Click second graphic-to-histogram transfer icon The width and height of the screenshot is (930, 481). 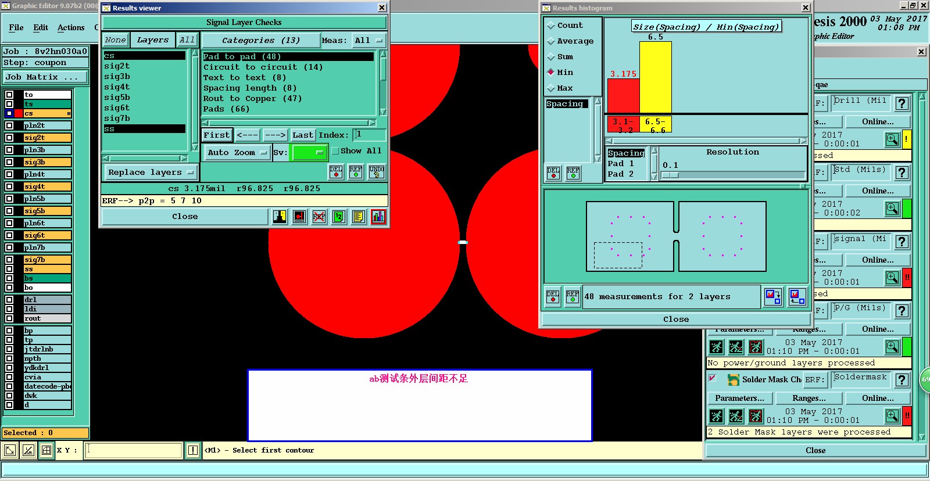click(797, 297)
